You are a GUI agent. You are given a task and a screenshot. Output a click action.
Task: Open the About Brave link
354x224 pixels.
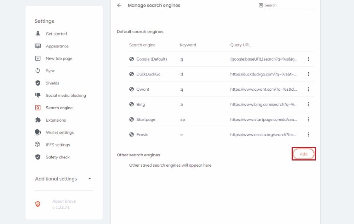pyautogui.click(x=64, y=201)
